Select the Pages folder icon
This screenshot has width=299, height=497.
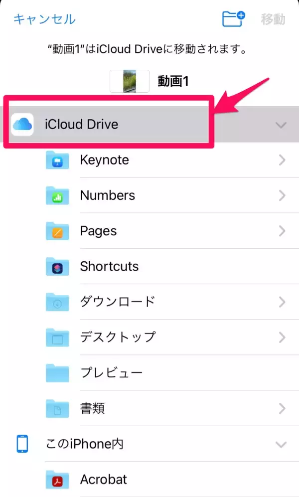57,231
